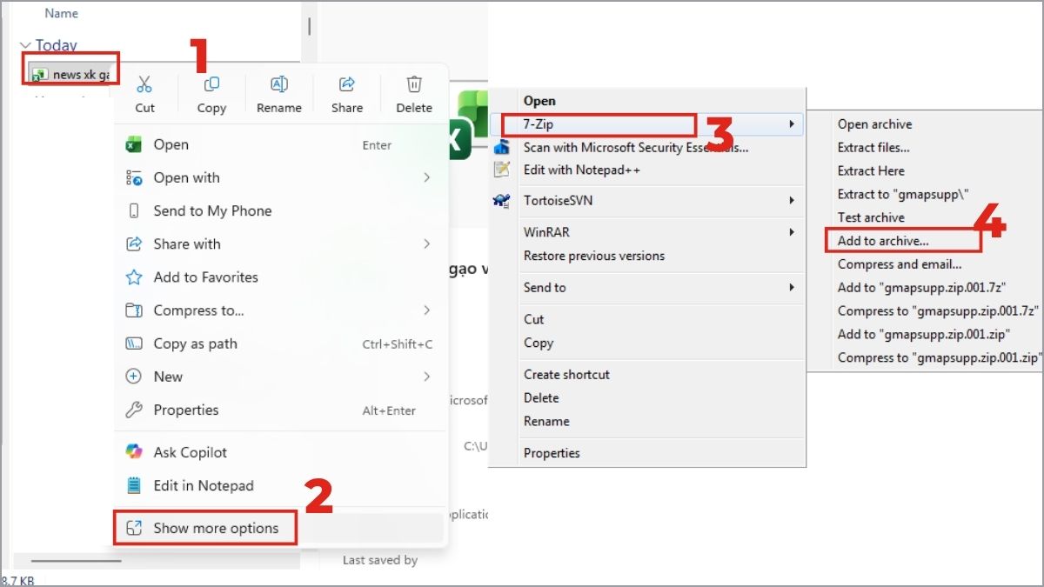This screenshot has height=587, width=1044.
Task: Expand Open with submenu arrow
Action: [427, 178]
